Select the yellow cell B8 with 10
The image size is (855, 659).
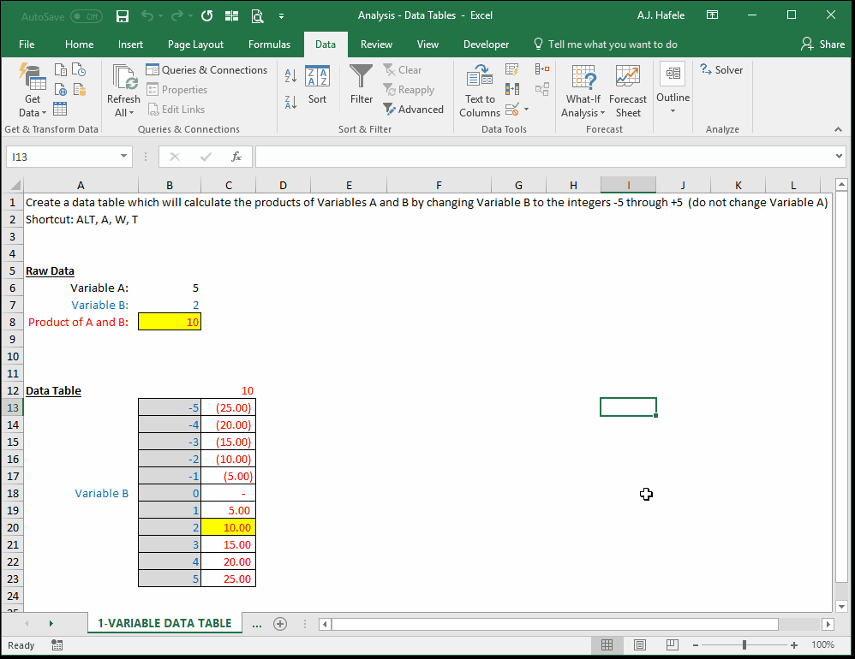[x=170, y=322]
